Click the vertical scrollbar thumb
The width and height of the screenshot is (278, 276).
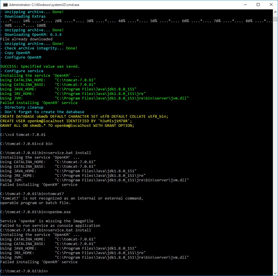pos(275,19)
